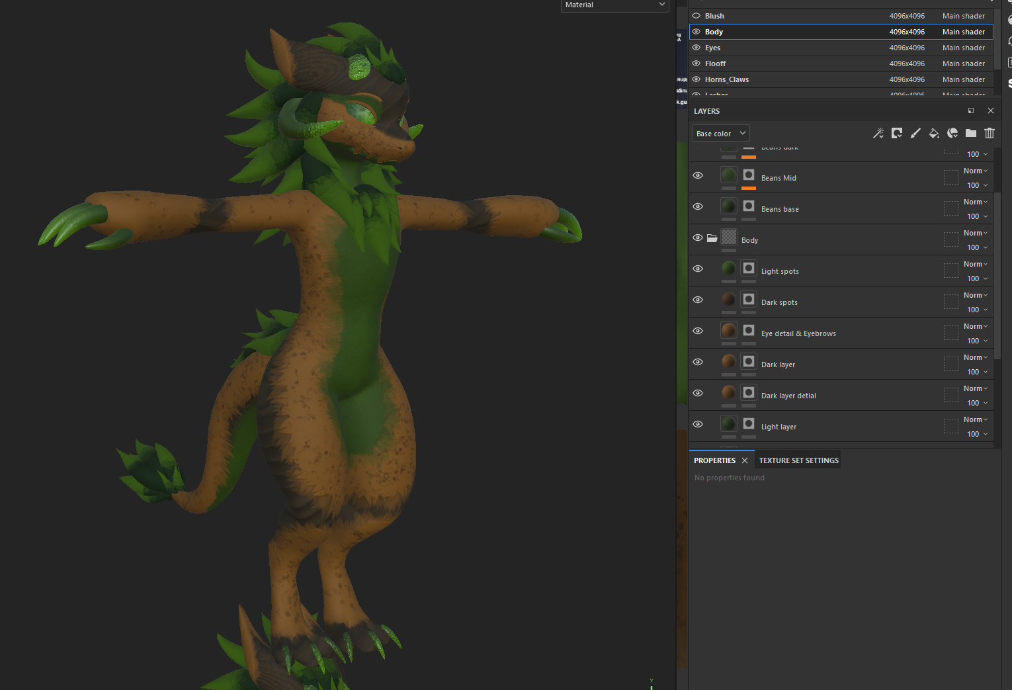The width and height of the screenshot is (1012, 690).
Task: Select the Dark spots brown material swatch
Action: (729, 299)
